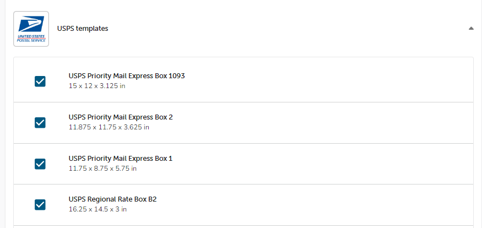Viewport: 482px width, 228px height.
Task: Uncheck USPS Priority Mail Express Box 1093
Action: coord(40,82)
